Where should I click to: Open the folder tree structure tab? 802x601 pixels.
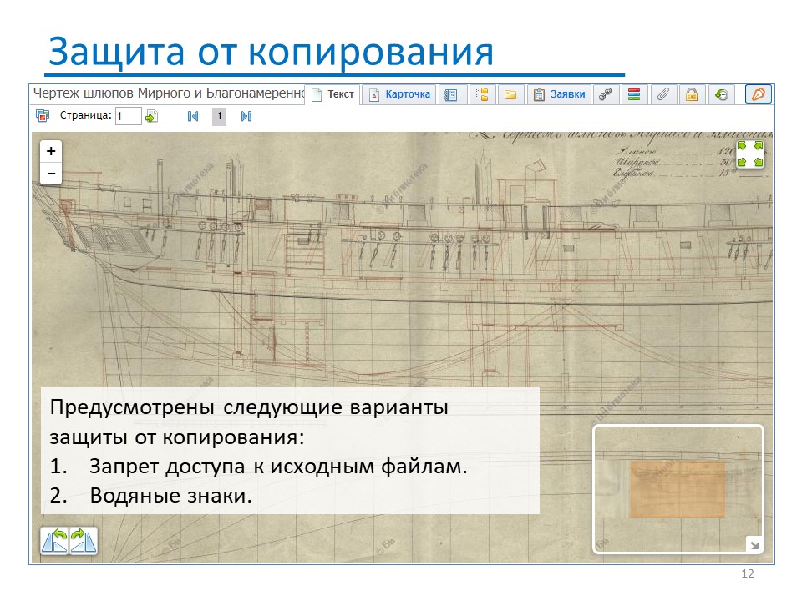tap(482, 94)
